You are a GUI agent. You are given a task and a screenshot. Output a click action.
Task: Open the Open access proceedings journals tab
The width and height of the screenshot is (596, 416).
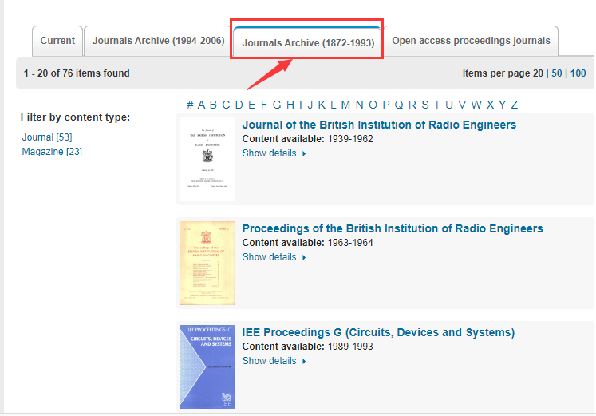point(471,41)
